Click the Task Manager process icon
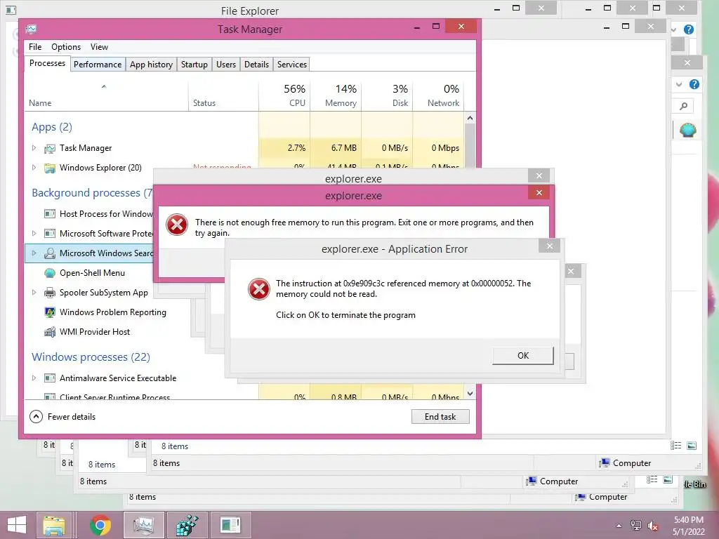This screenshot has height=539, width=719. pyautogui.click(x=50, y=149)
